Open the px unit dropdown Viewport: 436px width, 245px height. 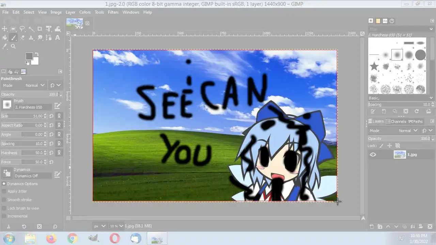(99, 226)
